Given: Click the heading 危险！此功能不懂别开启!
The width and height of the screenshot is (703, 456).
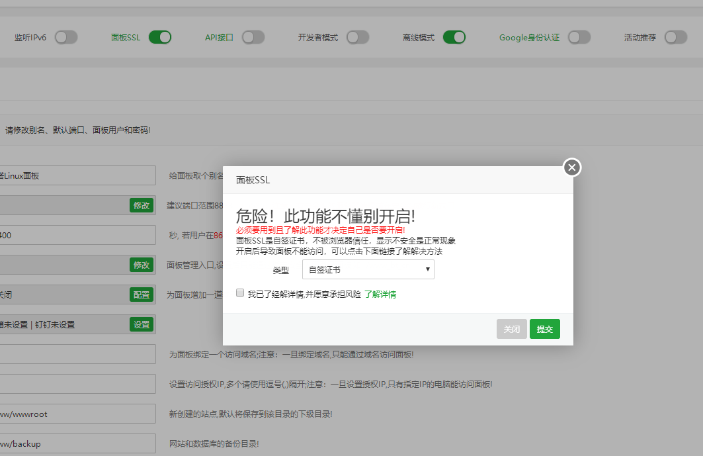Looking at the screenshot, I should pos(325,216).
